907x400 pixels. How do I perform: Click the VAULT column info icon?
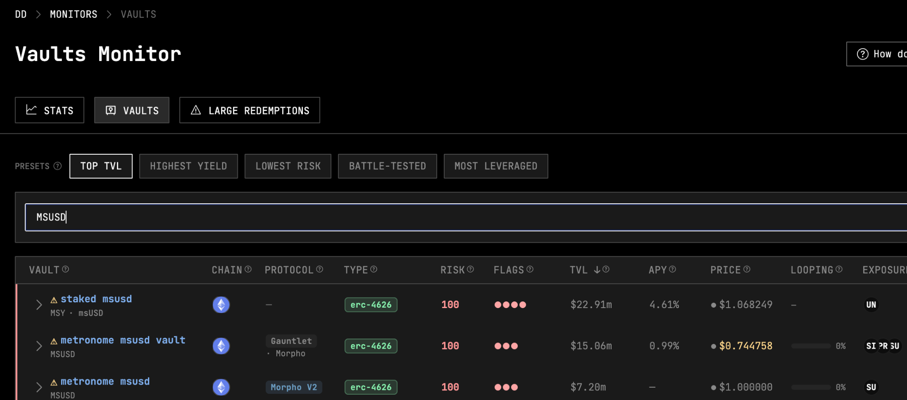point(66,269)
